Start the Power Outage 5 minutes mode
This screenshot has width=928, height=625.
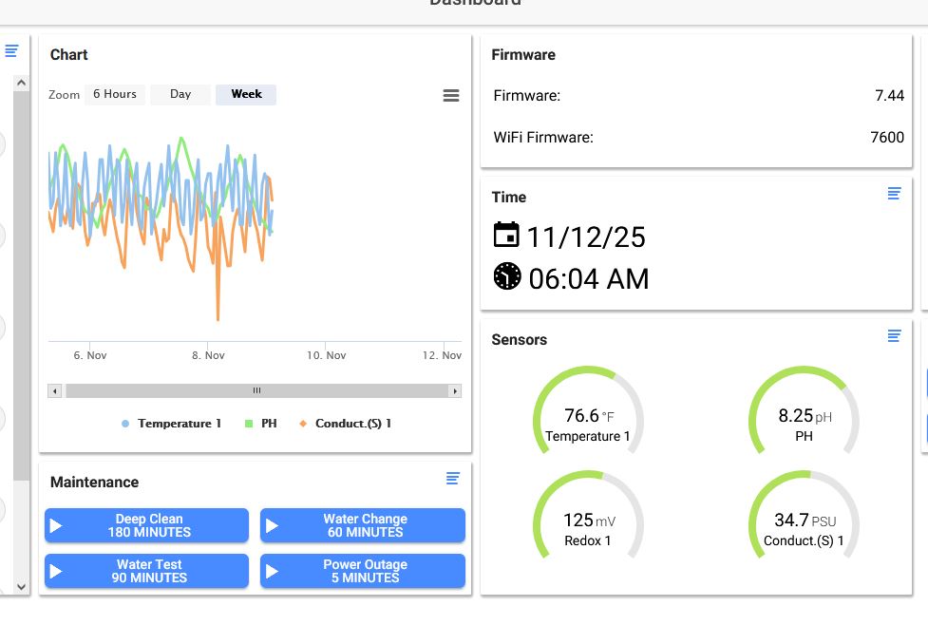pos(362,571)
